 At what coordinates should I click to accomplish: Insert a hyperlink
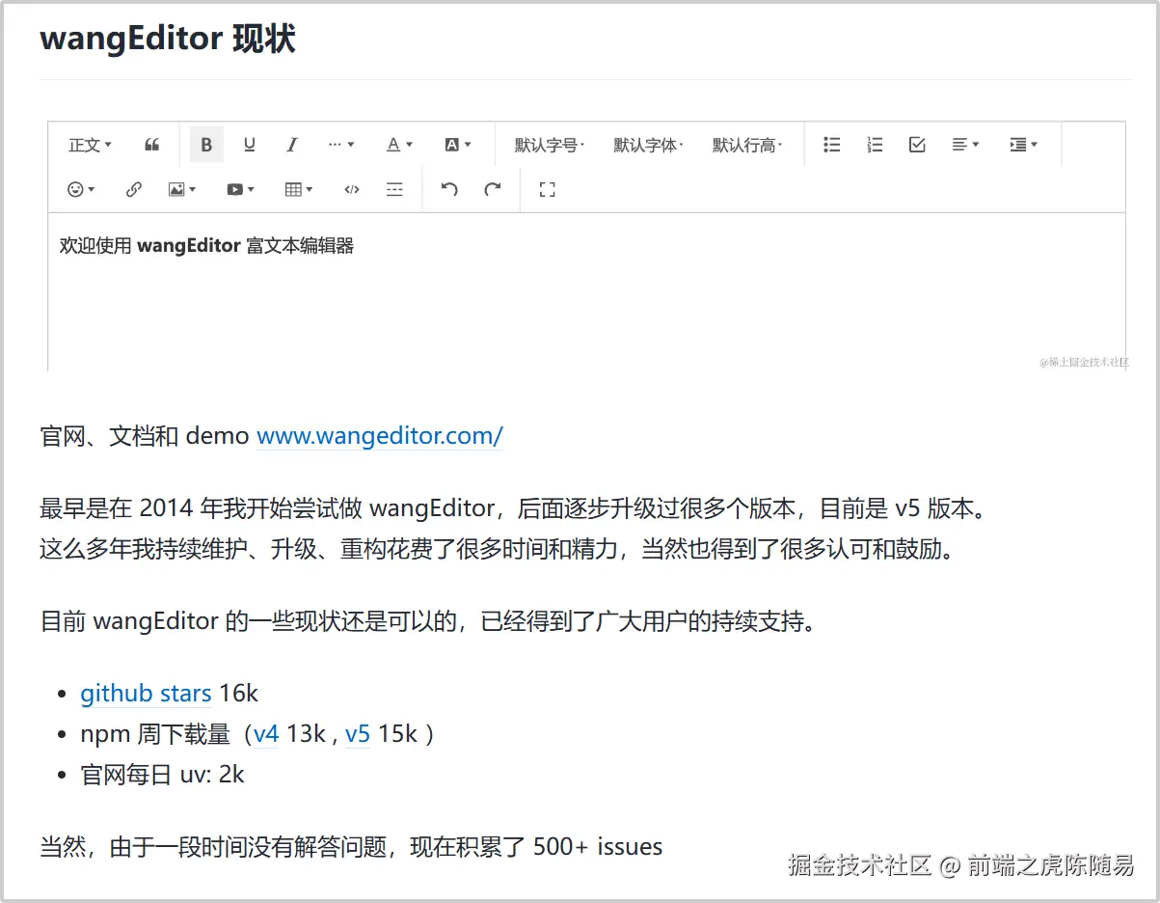[133, 189]
